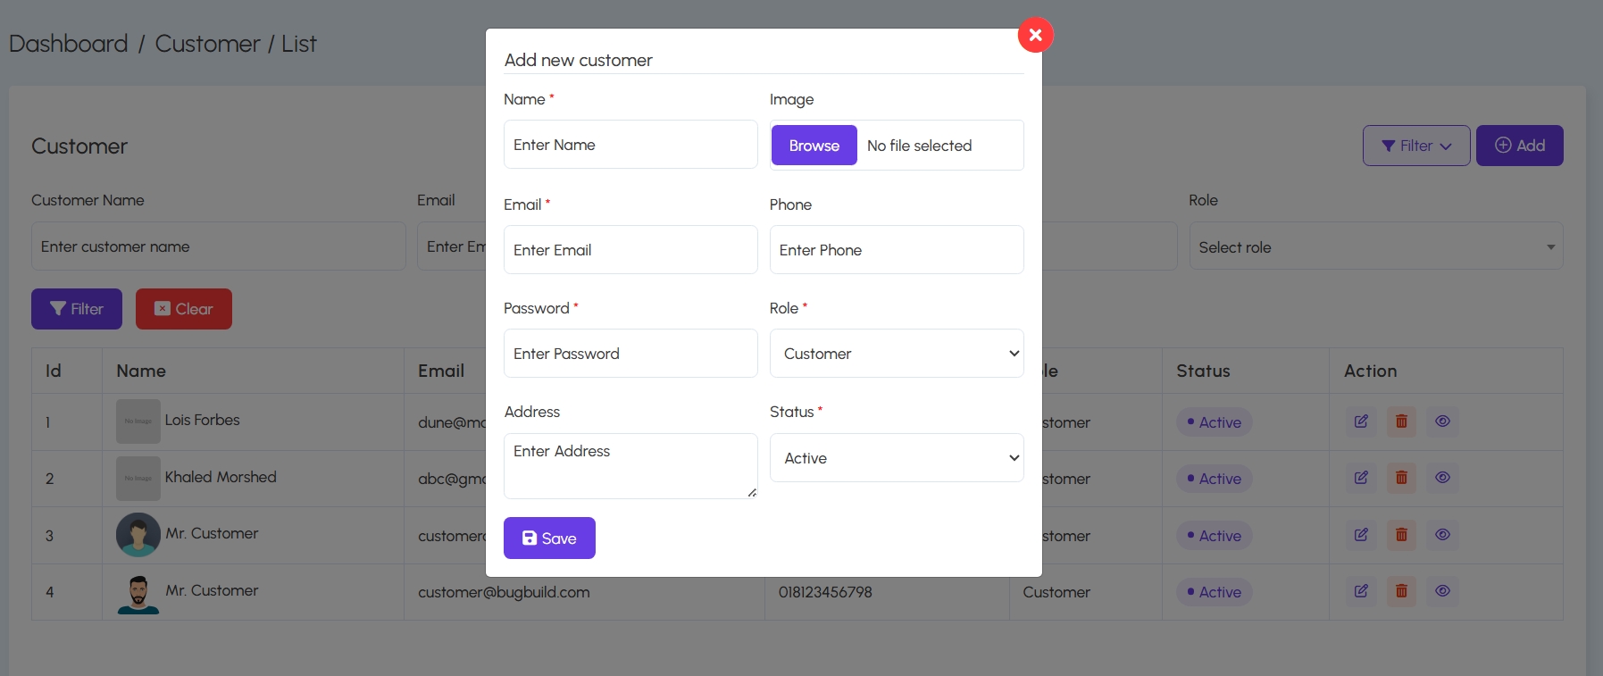Edit the Mr. Customer row with id 4
The height and width of the screenshot is (676, 1603).
[1361, 591]
